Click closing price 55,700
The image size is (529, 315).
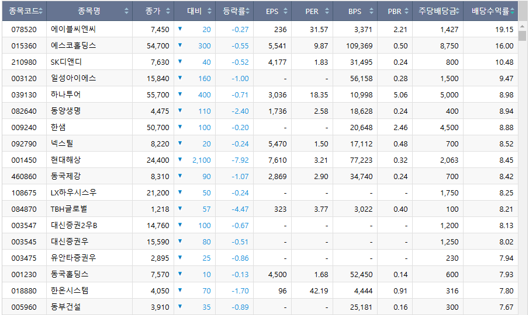tap(158, 95)
